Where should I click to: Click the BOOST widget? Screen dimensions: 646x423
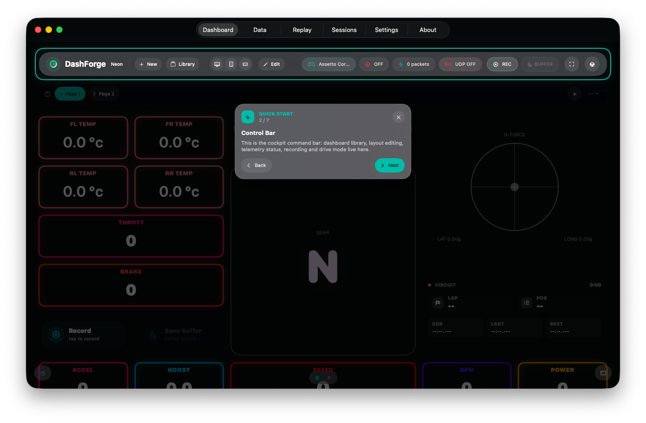coord(179,376)
